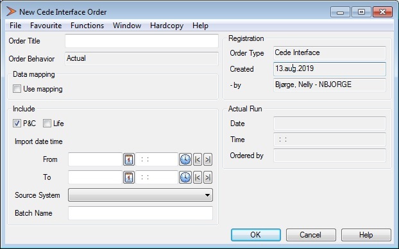The width and height of the screenshot is (399, 249).
Task: Click the clock icon in the To row
Action: coord(185,177)
